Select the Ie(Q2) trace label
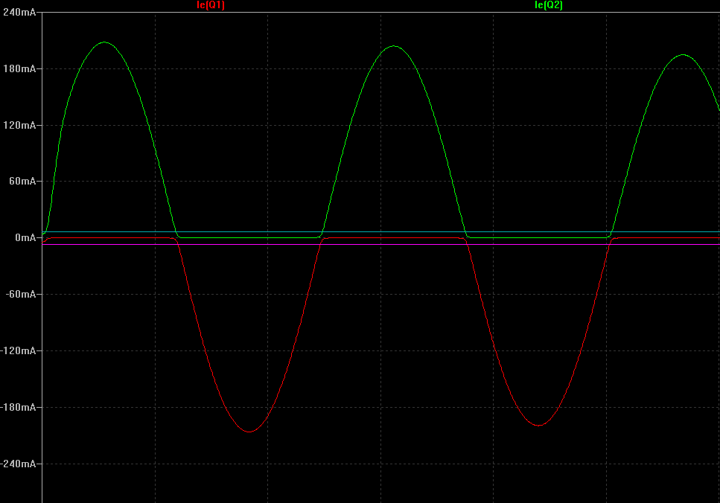The image size is (720, 503). pos(549,5)
